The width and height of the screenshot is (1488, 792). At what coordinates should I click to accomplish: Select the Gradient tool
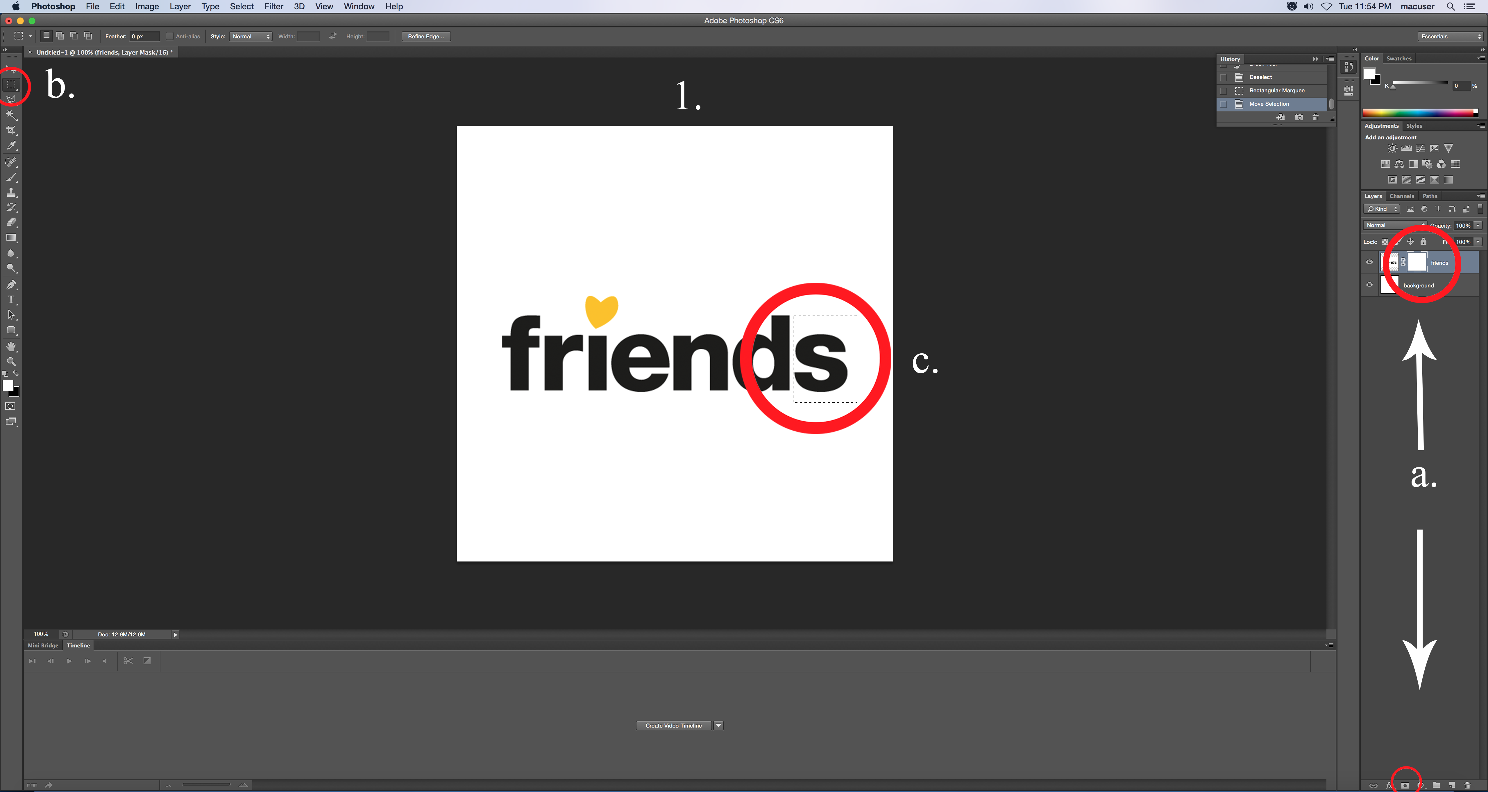click(x=11, y=238)
